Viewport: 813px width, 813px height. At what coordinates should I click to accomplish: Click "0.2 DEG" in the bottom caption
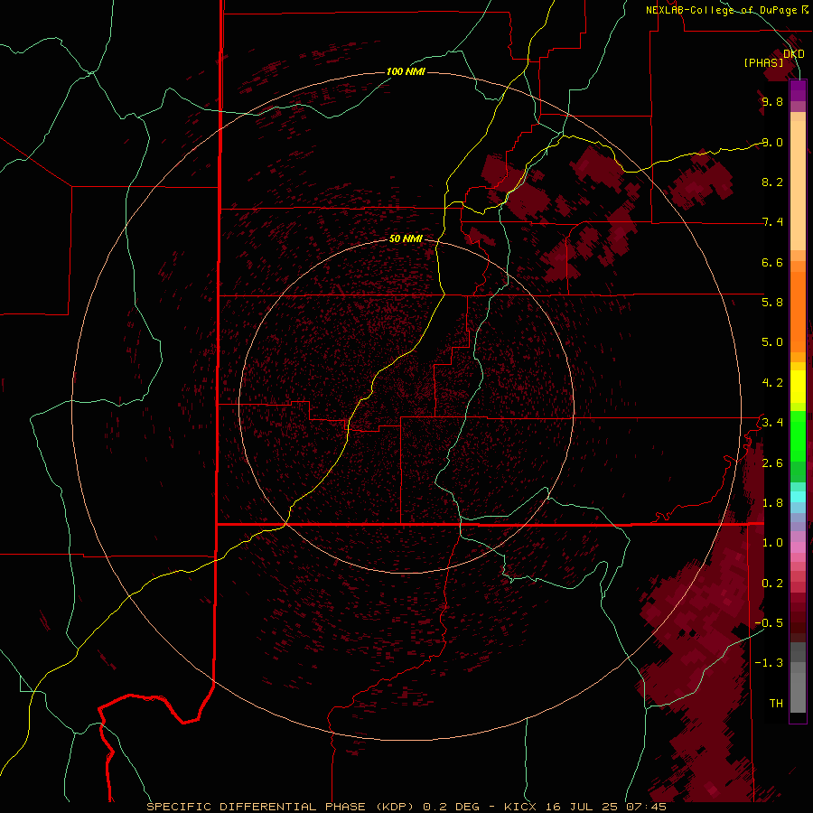(x=453, y=807)
